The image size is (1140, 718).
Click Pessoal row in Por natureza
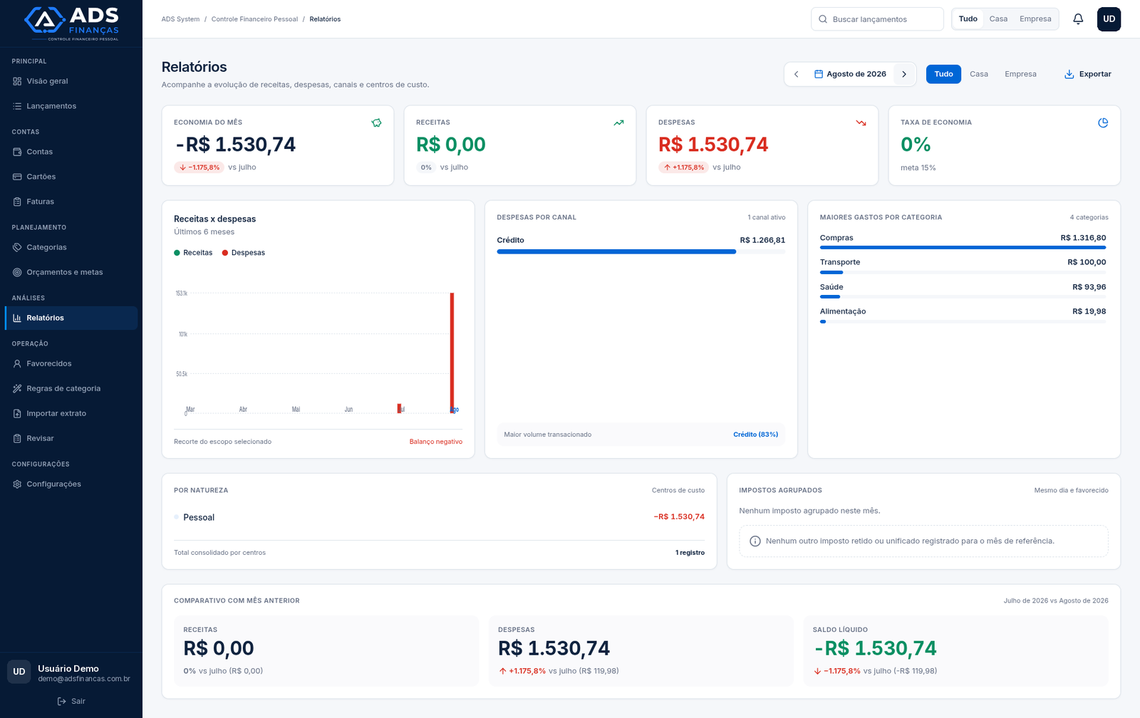[439, 517]
